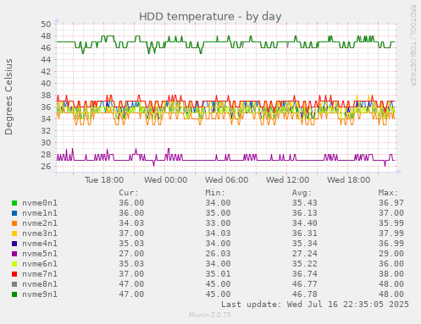The height and width of the screenshot is (324, 421).
Task: Click the 'Munin 2.0.75' footer text
Action: [x=210, y=315]
